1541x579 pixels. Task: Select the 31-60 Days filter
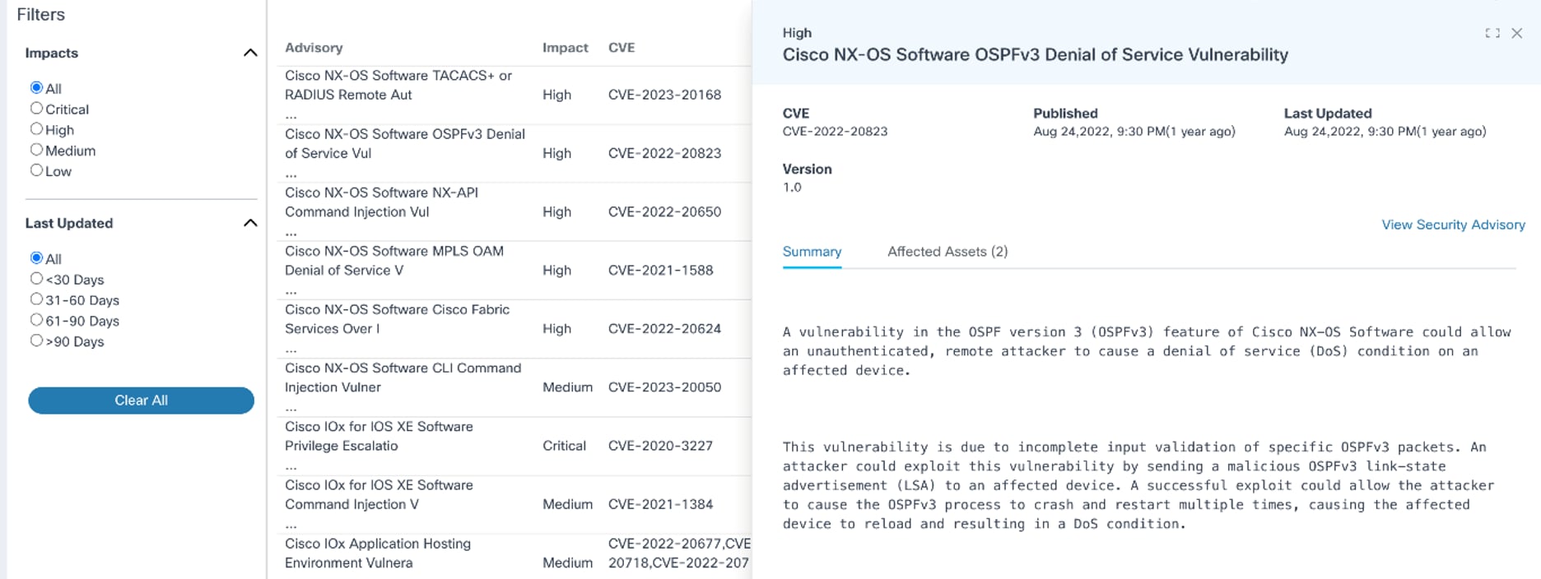point(36,299)
